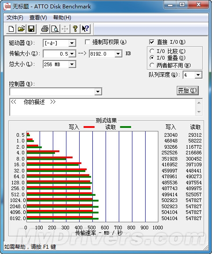
Task: Open the 查看(V) menu
Action: 38,18
